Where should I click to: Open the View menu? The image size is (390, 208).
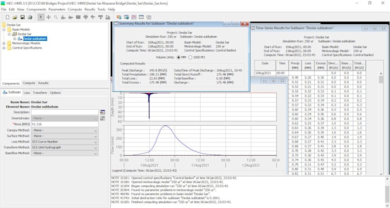click(21, 9)
